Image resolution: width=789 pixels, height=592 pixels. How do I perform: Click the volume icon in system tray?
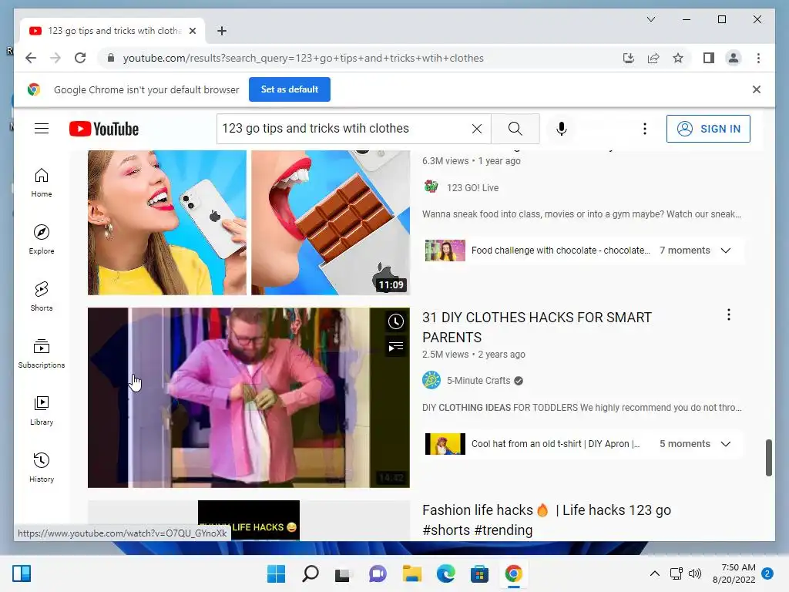694,573
